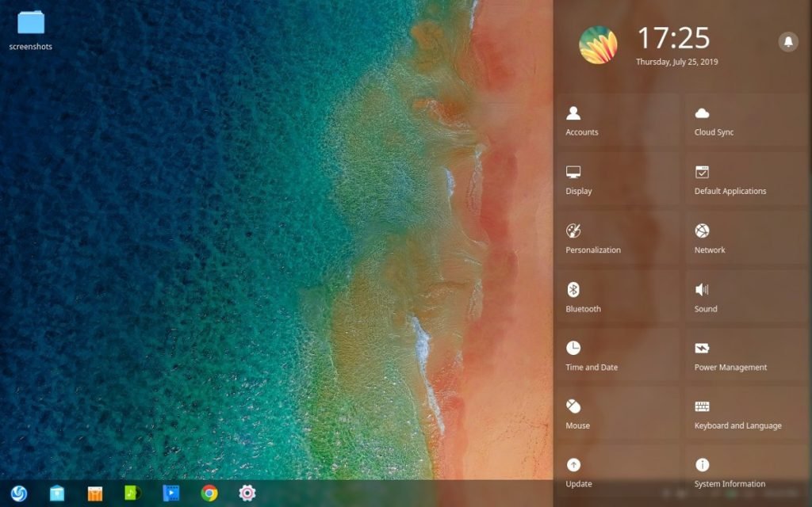This screenshot has width=812, height=507.
Task: Open the Network settings module
Action: 746,239
